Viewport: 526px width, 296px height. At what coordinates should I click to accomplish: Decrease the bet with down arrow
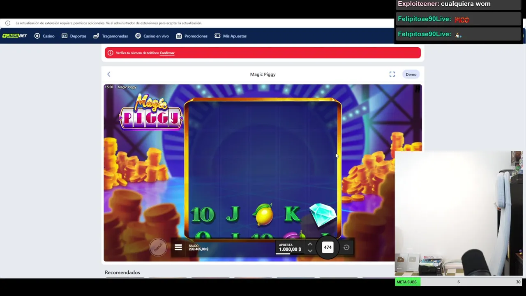point(310,250)
